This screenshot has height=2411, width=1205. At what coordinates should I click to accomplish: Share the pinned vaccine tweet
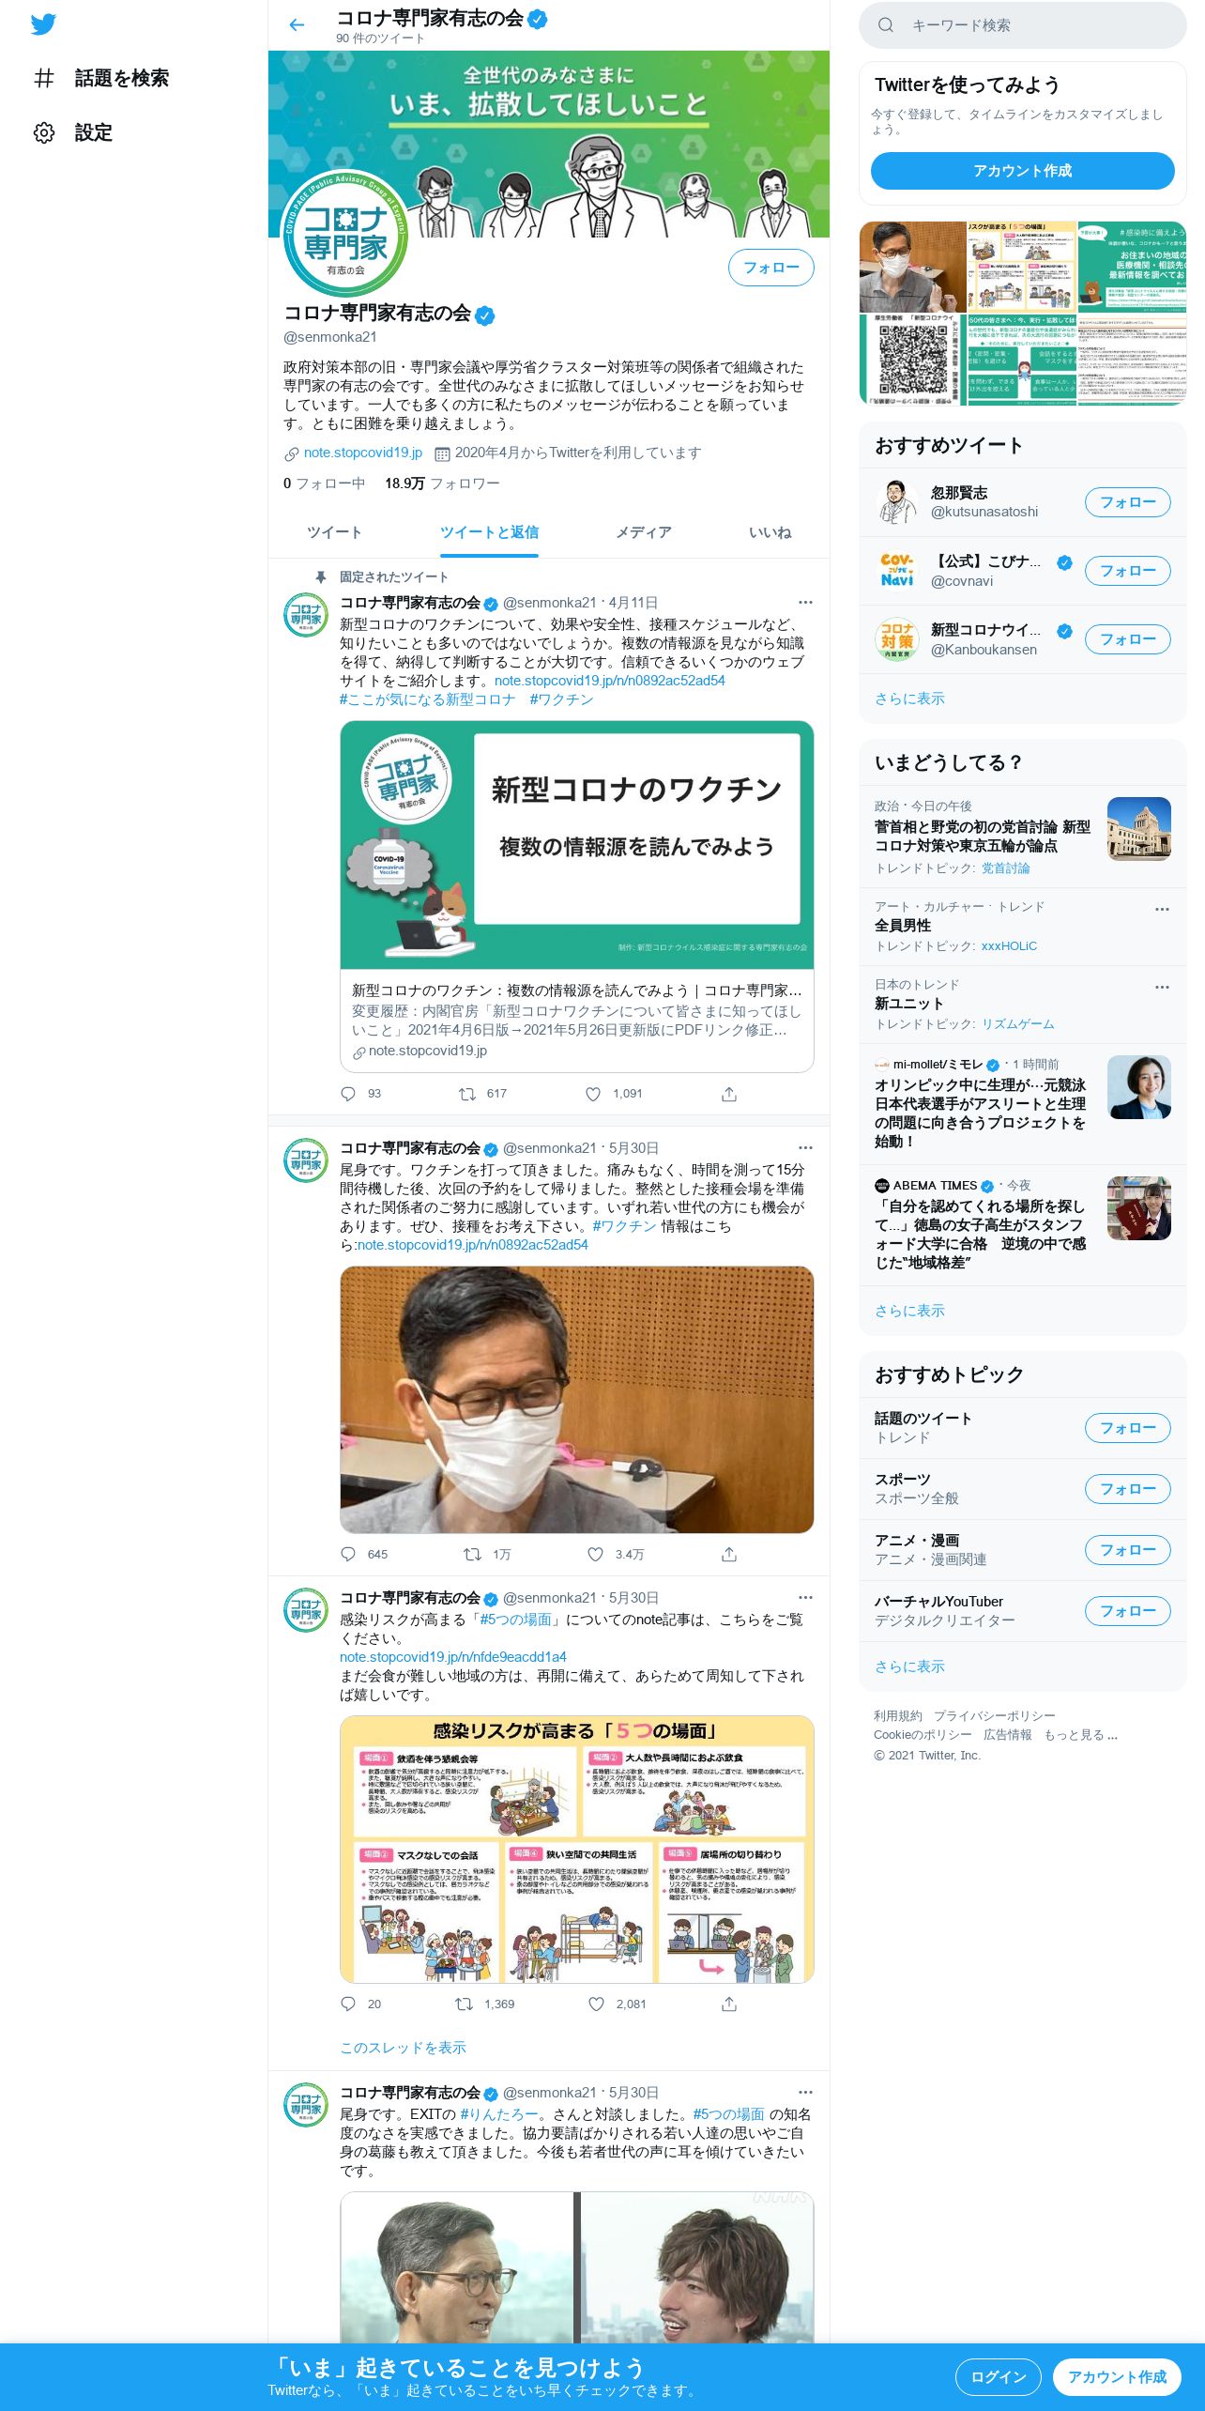729,1094
